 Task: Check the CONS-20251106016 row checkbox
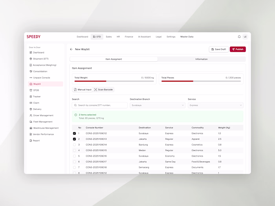[74, 156]
